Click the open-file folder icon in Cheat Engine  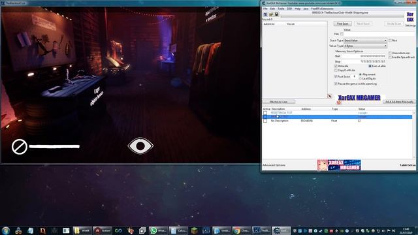(x=271, y=14)
